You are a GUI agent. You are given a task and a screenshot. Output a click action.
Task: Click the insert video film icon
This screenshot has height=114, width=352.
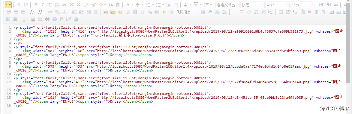(x=135, y=12)
